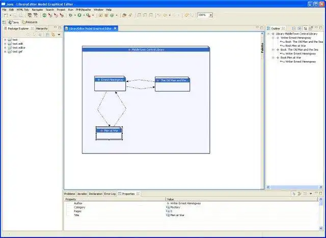Viewport: 326px width, 238px height.
Task: Click the Debug bug toolbar icon
Action: [x=71, y=15]
